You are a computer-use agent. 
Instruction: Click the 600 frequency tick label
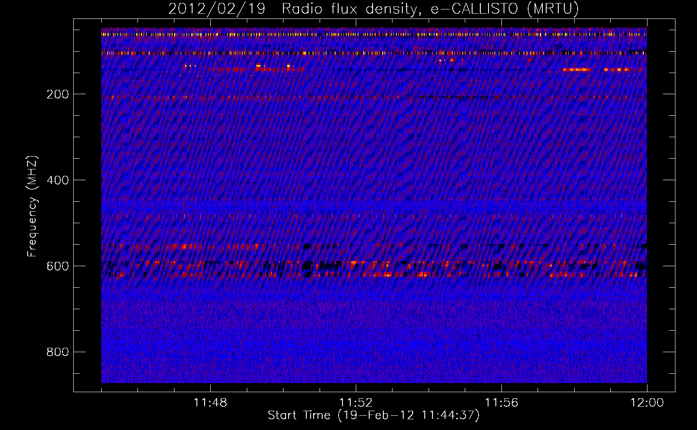[x=58, y=266]
